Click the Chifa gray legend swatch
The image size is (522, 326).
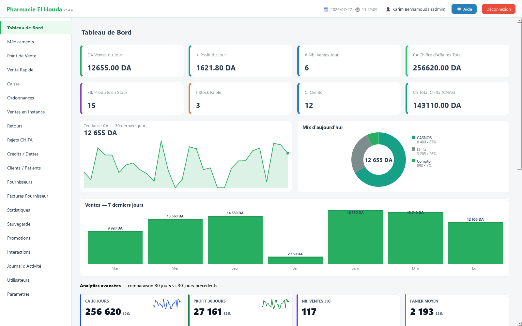[413, 149]
